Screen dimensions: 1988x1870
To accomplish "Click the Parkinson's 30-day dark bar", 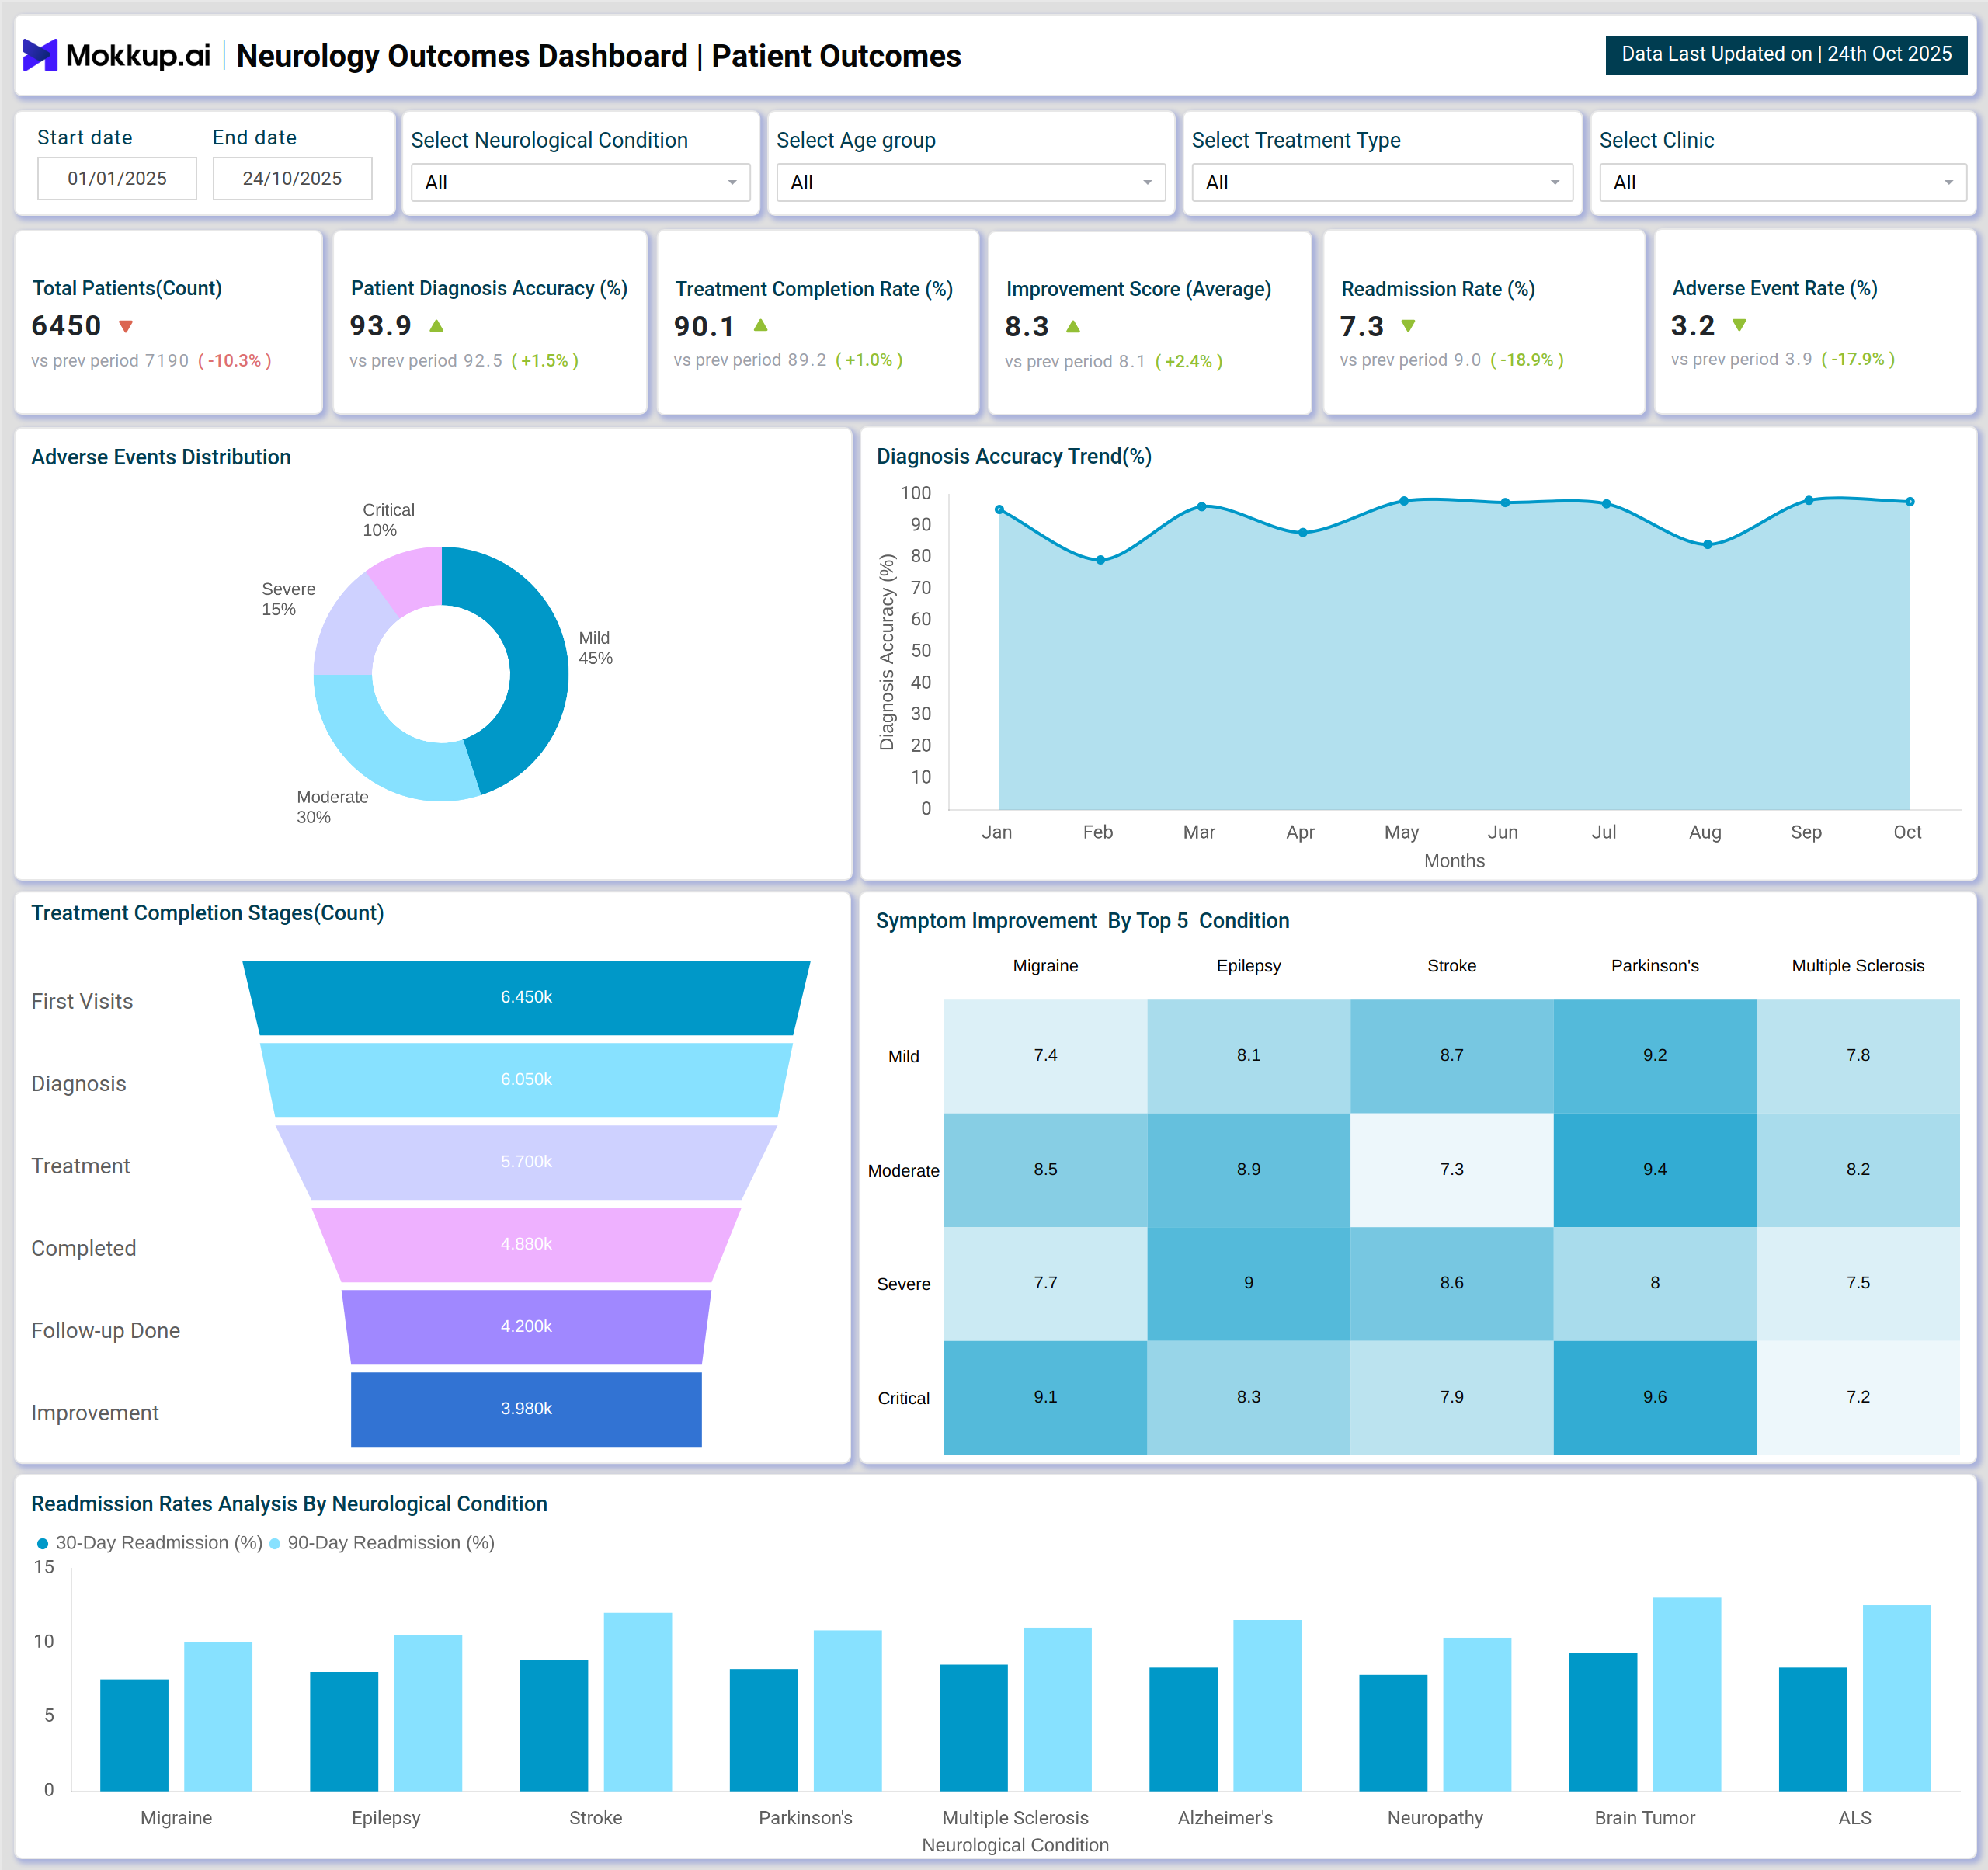I will (x=764, y=1730).
